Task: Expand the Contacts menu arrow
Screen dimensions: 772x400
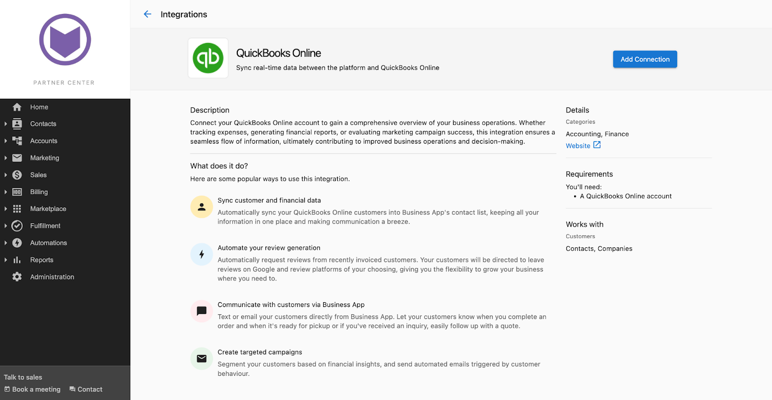Action: (x=5, y=124)
